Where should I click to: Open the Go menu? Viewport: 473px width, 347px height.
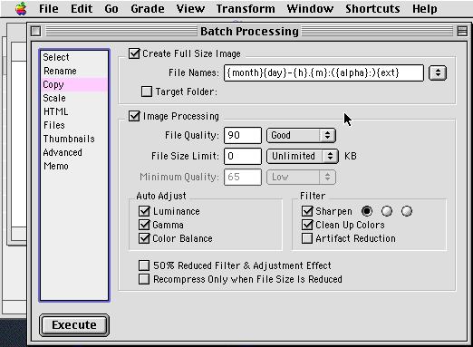tap(111, 9)
